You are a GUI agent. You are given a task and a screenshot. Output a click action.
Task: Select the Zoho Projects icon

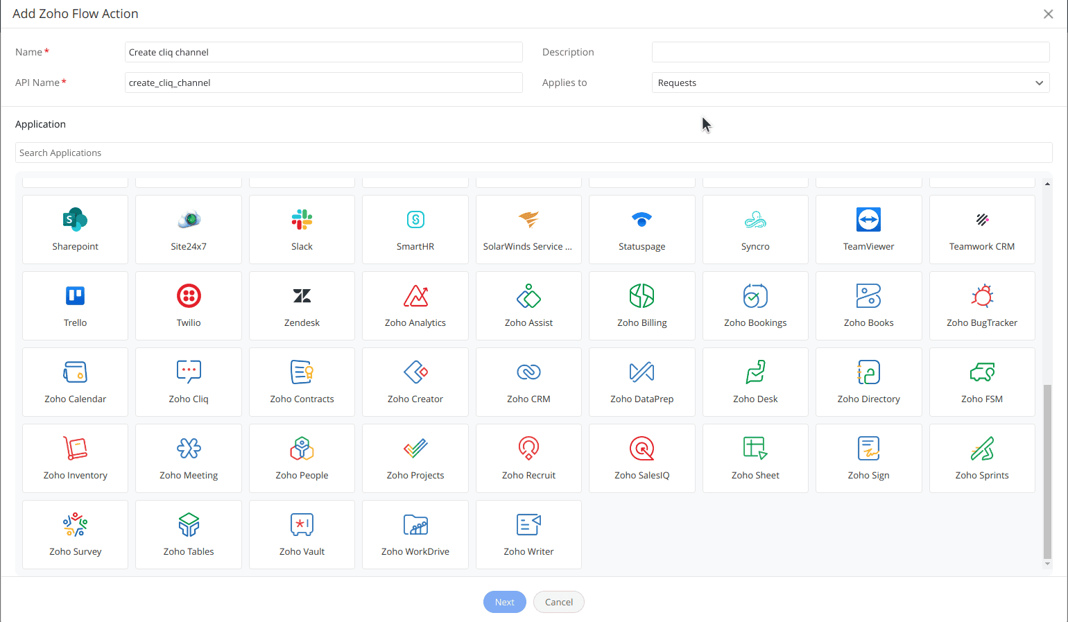click(x=415, y=458)
